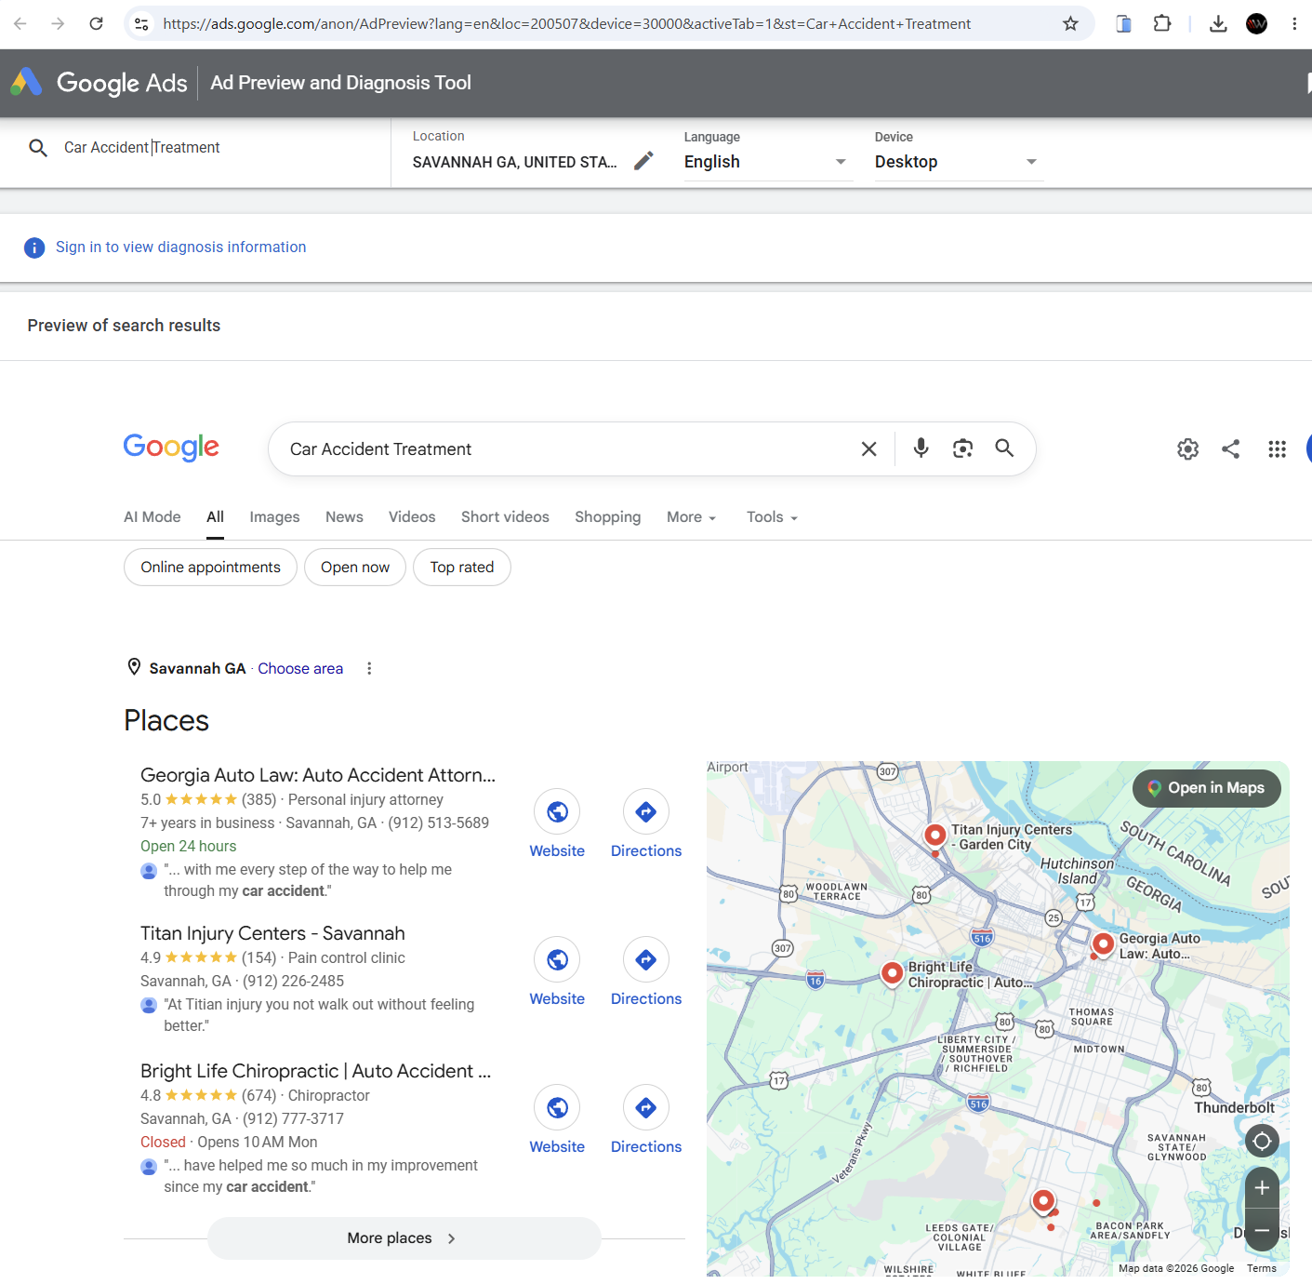Image resolution: width=1312 pixels, height=1284 pixels.
Task: Click the Titan Injury Centers map pin
Action: tap(935, 836)
